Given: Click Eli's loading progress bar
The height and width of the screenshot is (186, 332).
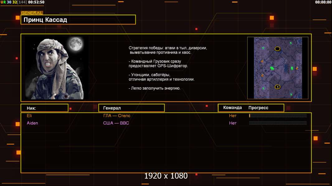Looking at the screenshot, I should click(x=278, y=115).
